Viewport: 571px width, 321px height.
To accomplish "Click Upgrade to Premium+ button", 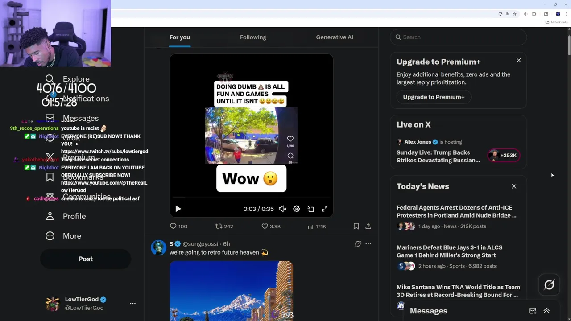I will pyautogui.click(x=434, y=97).
